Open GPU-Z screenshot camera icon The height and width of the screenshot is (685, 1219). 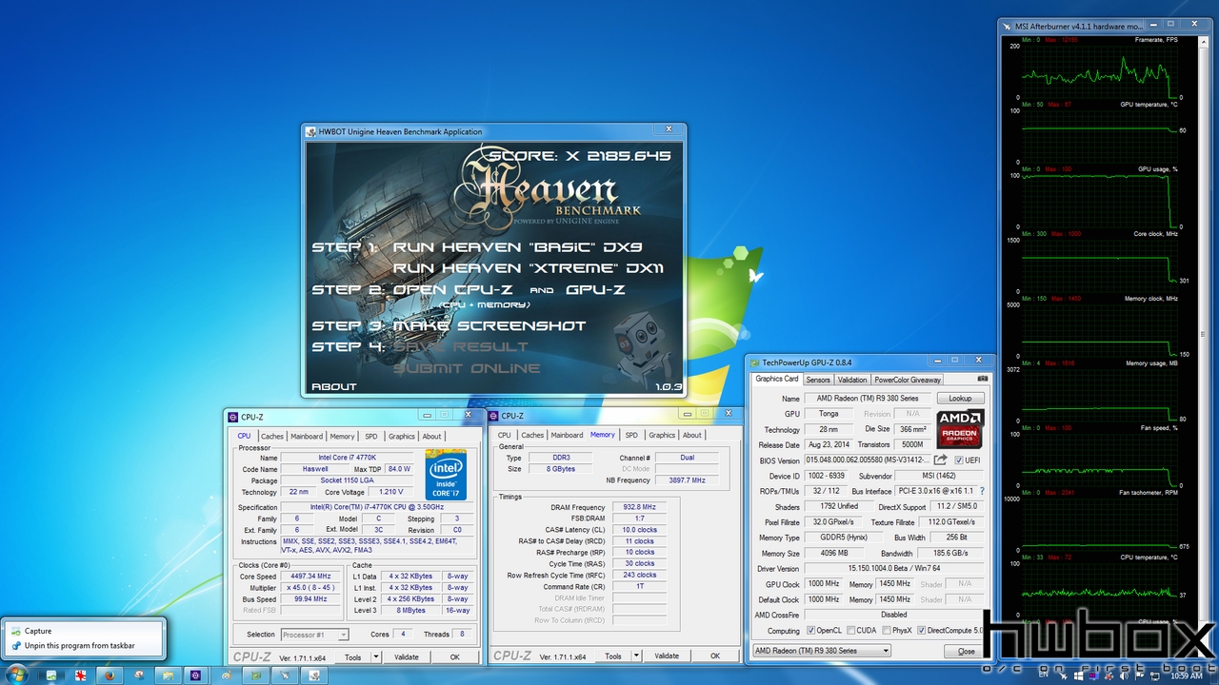click(x=983, y=379)
